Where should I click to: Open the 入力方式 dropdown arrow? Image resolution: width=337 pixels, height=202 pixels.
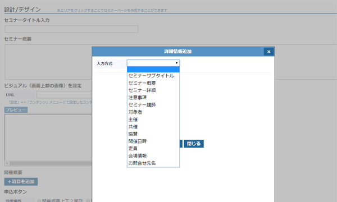[x=176, y=63]
